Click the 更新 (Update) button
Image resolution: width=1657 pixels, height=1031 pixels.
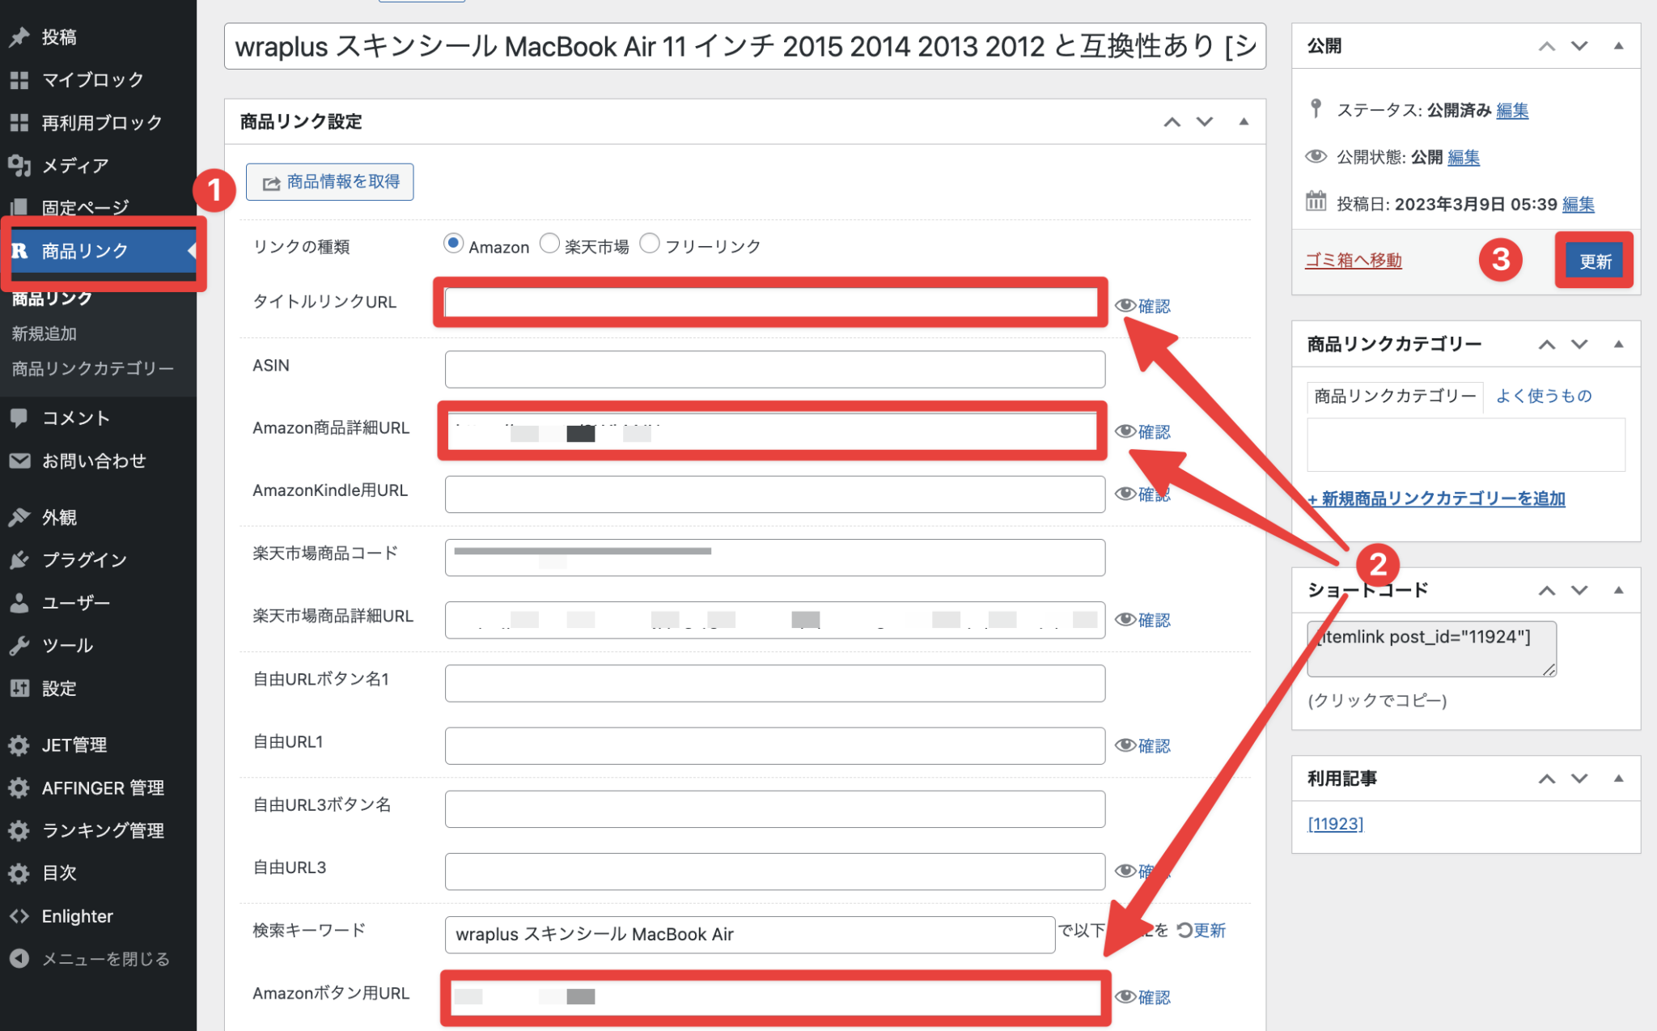point(1593,260)
